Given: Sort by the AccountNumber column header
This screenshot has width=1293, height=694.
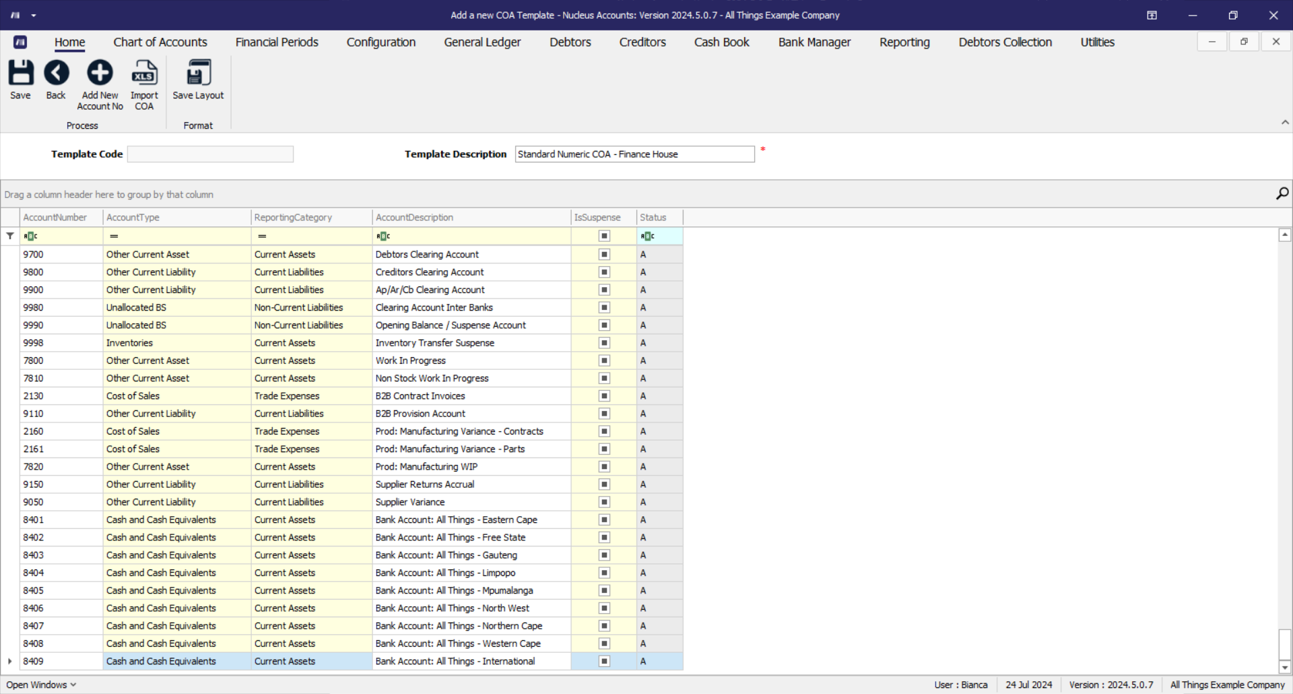Looking at the screenshot, I should click(55, 218).
